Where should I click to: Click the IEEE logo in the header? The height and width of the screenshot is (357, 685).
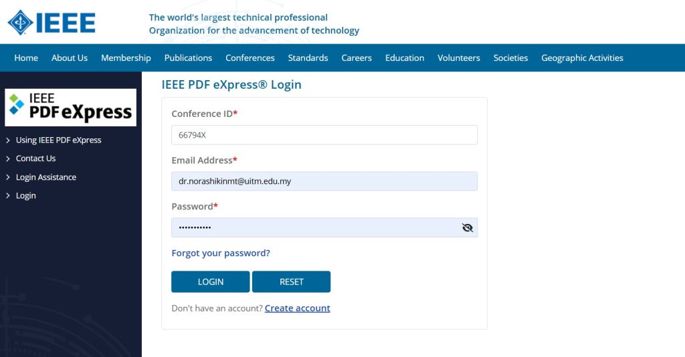tap(52, 22)
